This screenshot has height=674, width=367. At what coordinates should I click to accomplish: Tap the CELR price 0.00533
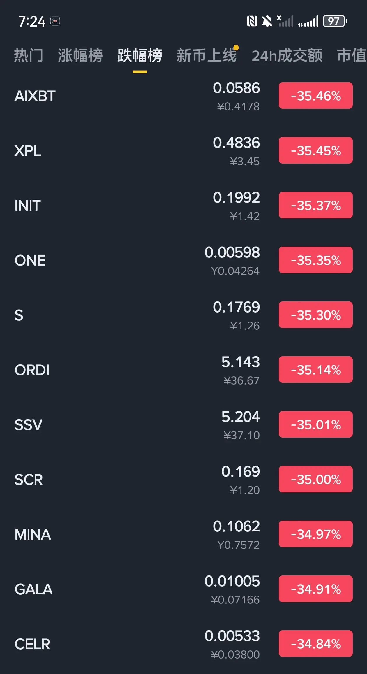point(232,636)
